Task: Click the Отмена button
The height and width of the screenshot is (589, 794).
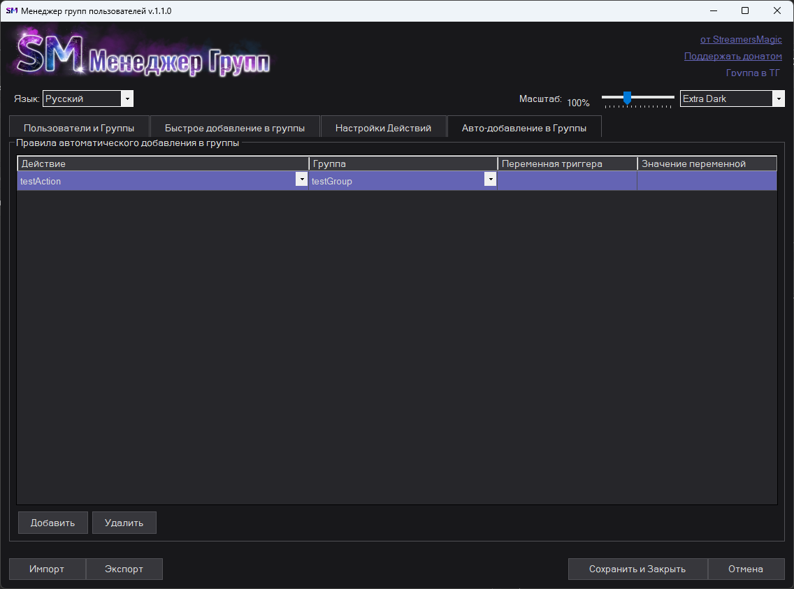Action: (745, 569)
